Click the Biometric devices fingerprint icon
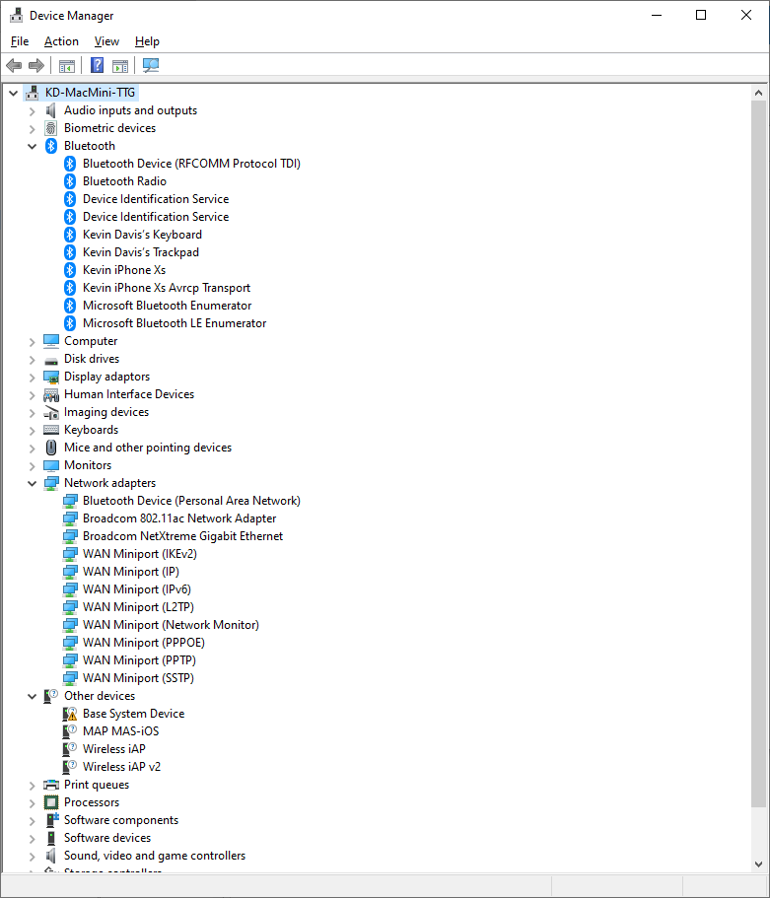 coord(51,128)
